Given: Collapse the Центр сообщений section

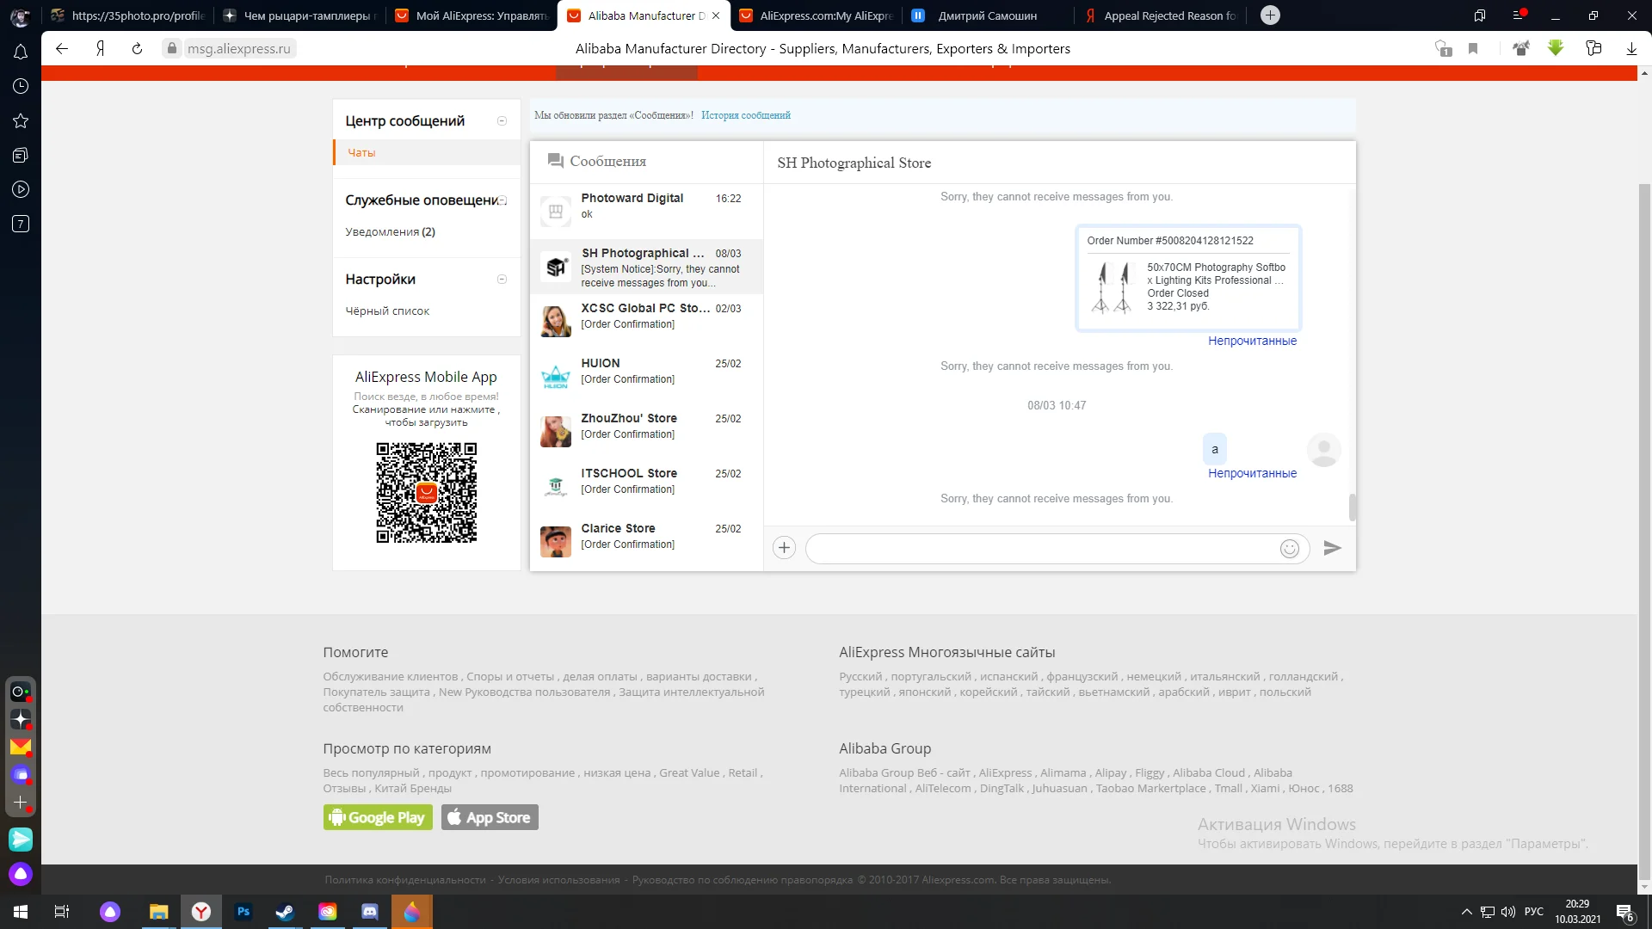Looking at the screenshot, I should (502, 121).
